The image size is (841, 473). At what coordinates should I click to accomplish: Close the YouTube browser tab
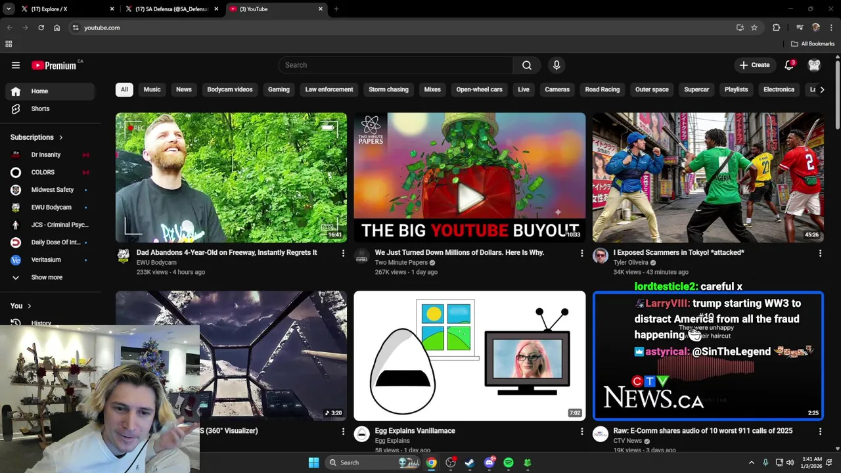[321, 9]
